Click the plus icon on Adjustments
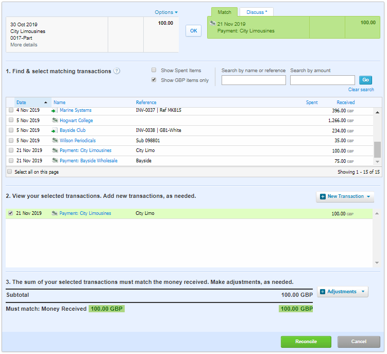387x354 pixels. 322,292
